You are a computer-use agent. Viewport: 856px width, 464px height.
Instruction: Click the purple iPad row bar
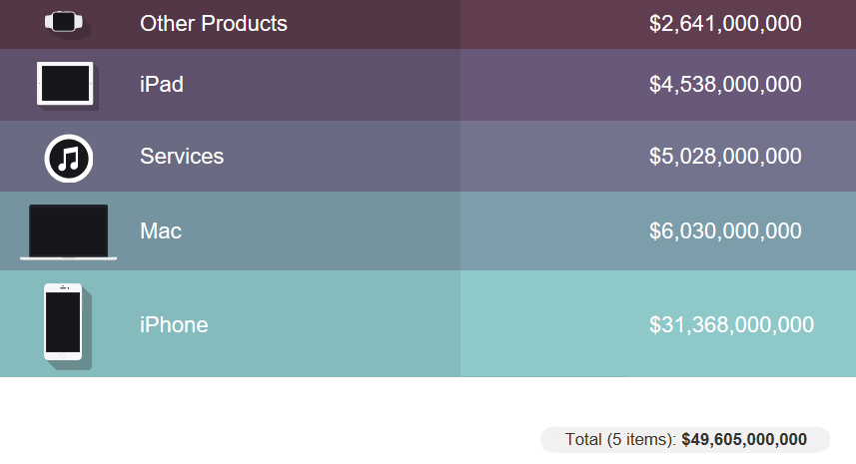click(428, 85)
